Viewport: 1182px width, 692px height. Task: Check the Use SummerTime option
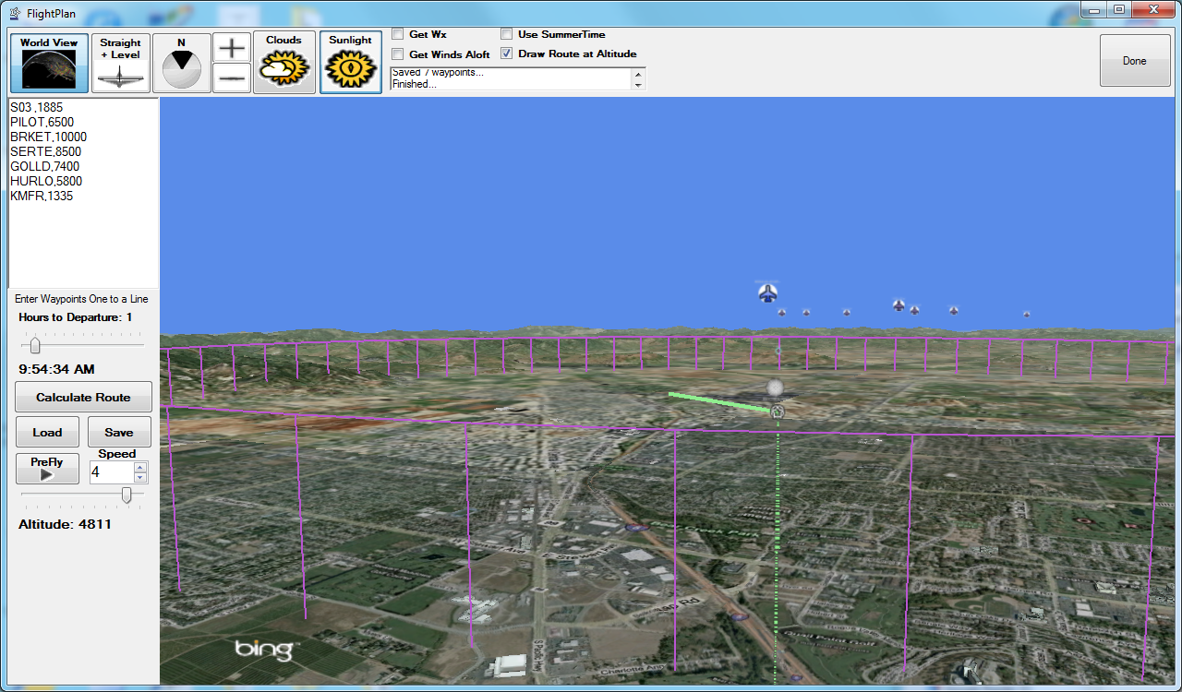[507, 34]
